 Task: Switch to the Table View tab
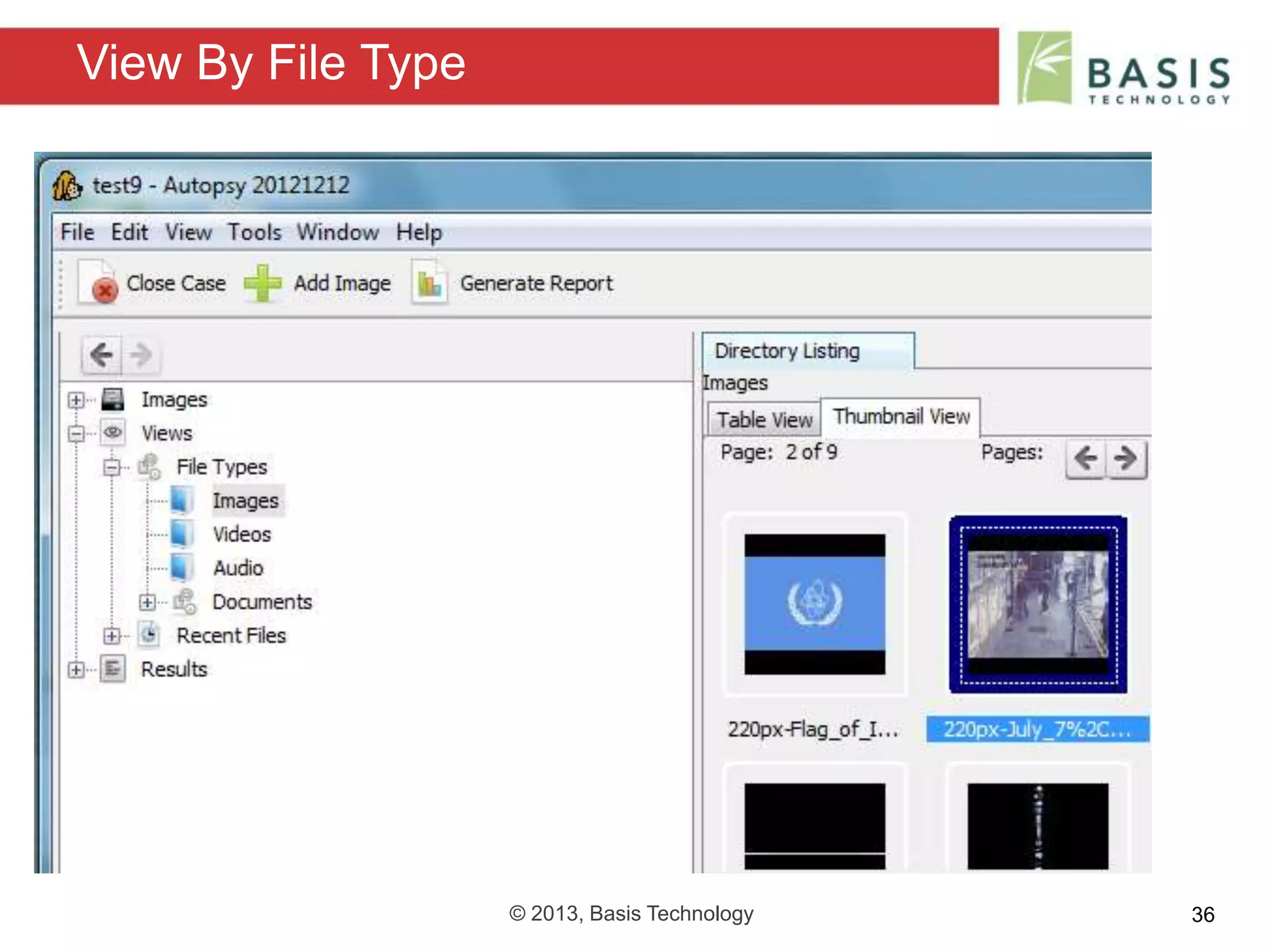[765, 420]
